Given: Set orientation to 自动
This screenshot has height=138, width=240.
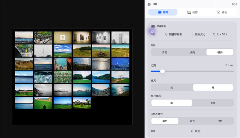Looking at the screenshot, I should [x=165, y=52].
